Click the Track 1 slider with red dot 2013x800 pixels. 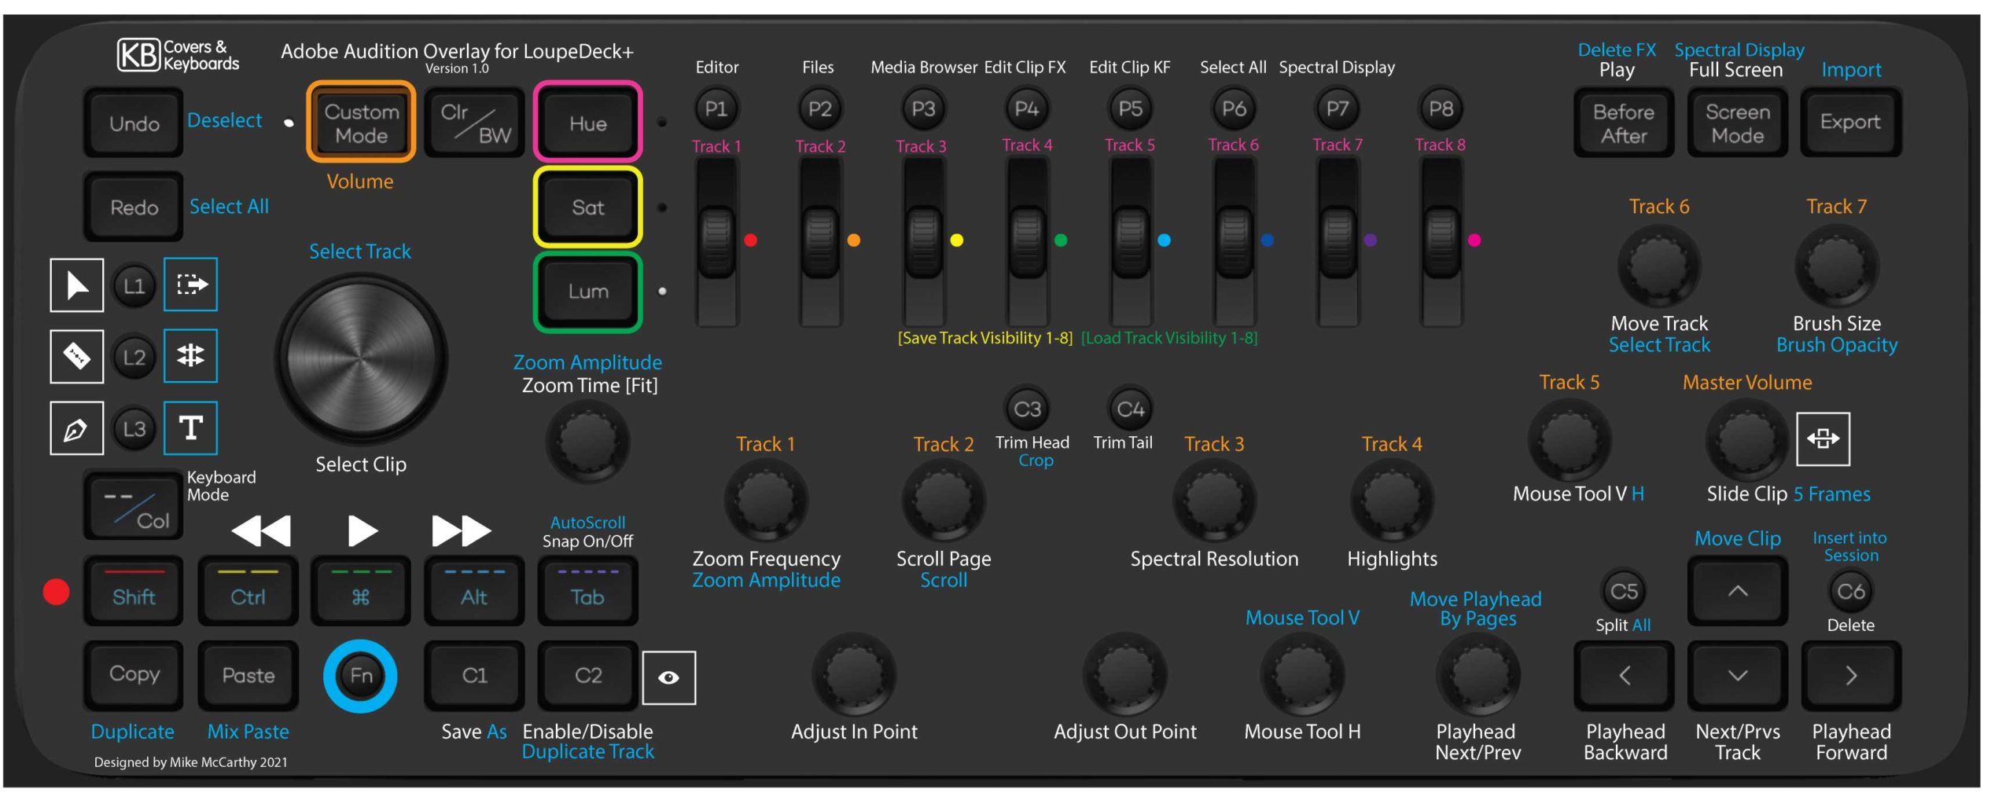pyautogui.click(x=716, y=242)
